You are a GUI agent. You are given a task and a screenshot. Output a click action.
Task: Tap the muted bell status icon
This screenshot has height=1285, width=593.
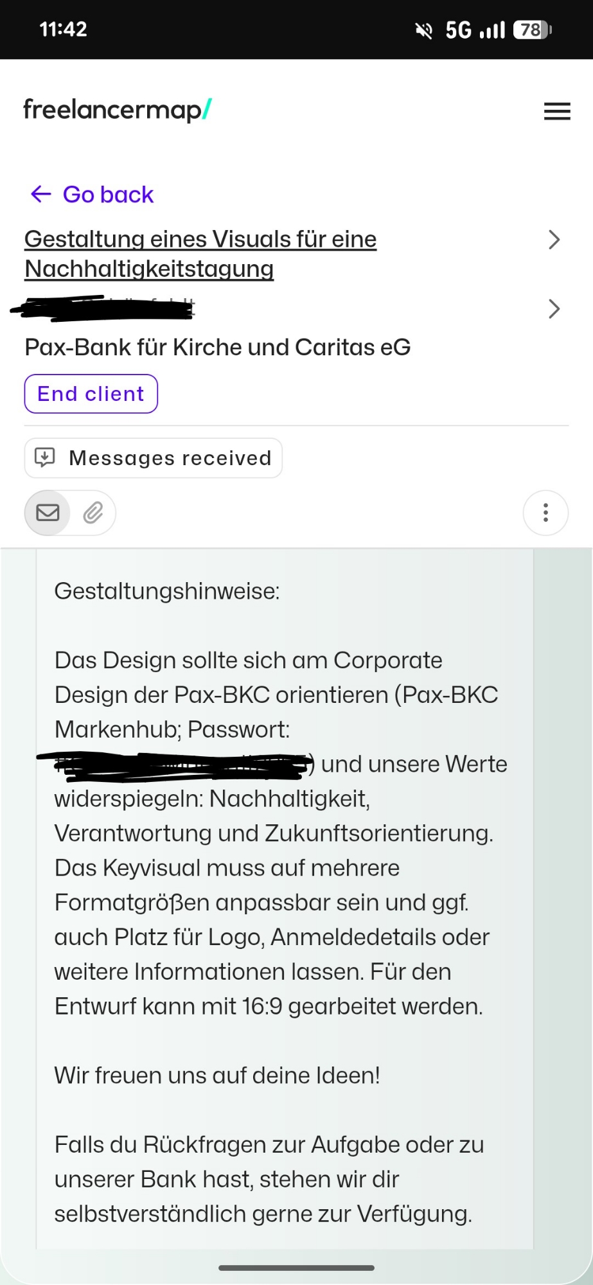[x=424, y=30]
